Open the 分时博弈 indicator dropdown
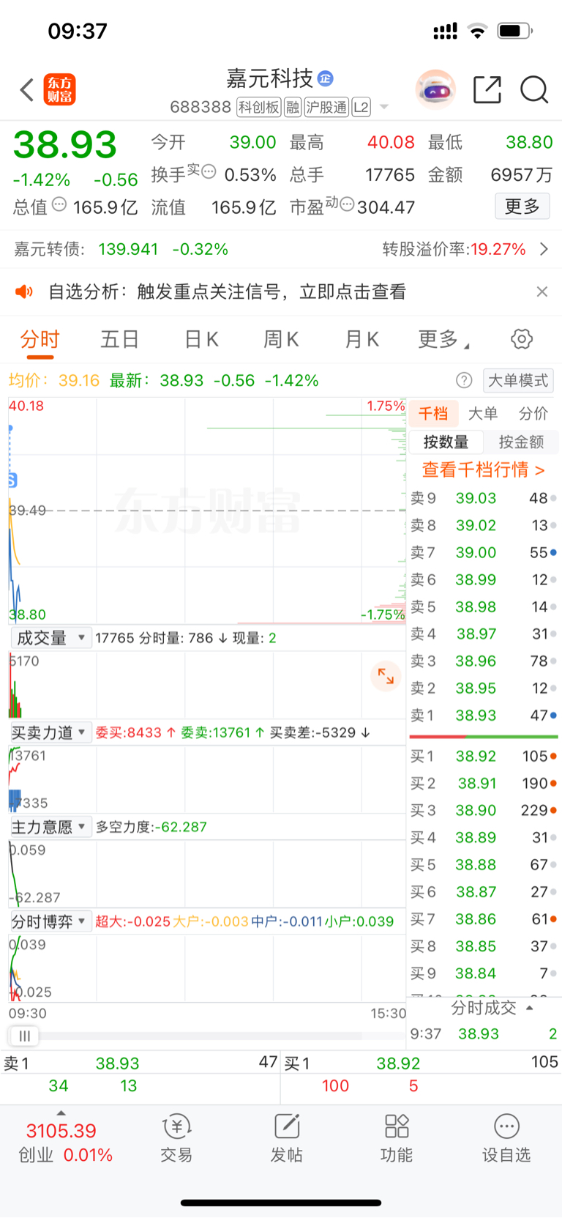 click(50, 921)
